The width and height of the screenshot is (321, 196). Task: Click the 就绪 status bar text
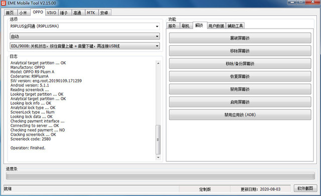point(8,188)
